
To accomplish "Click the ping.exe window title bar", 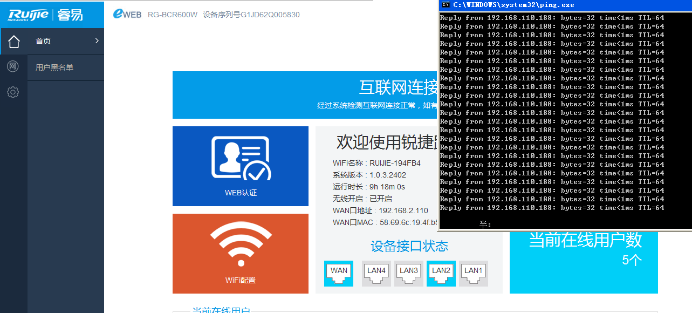I will tap(565, 5).
